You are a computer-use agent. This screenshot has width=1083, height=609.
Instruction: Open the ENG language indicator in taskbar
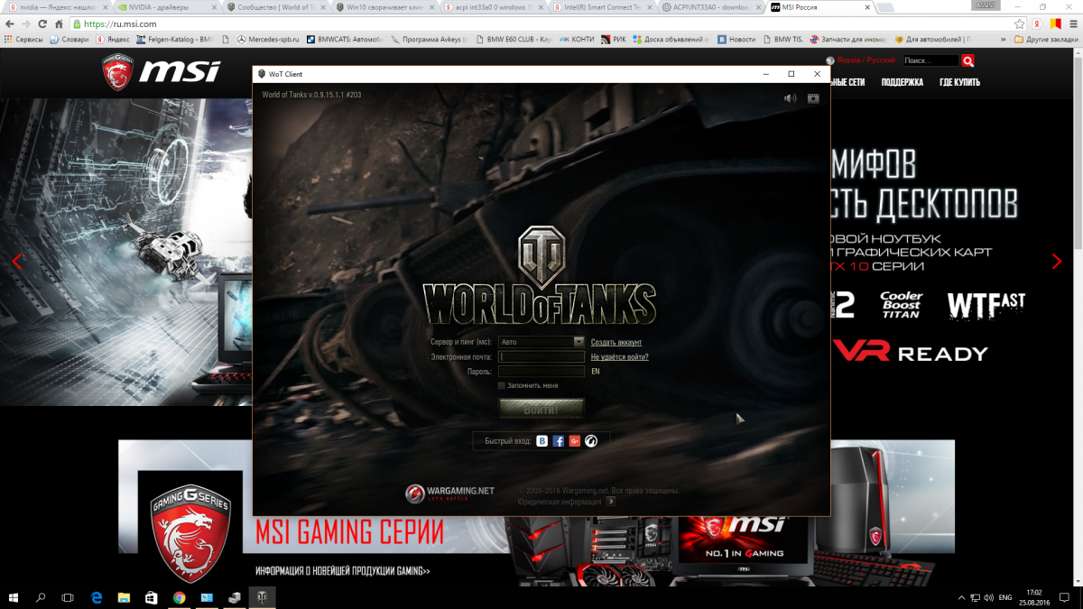[x=1004, y=597]
